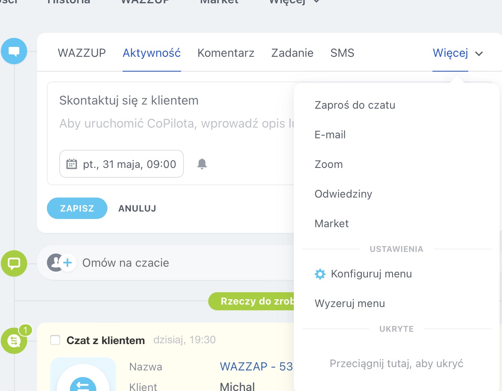502x391 pixels.
Task: Click the Skontaktuj się z klientem field
Action: pyautogui.click(x=129, y=100)
